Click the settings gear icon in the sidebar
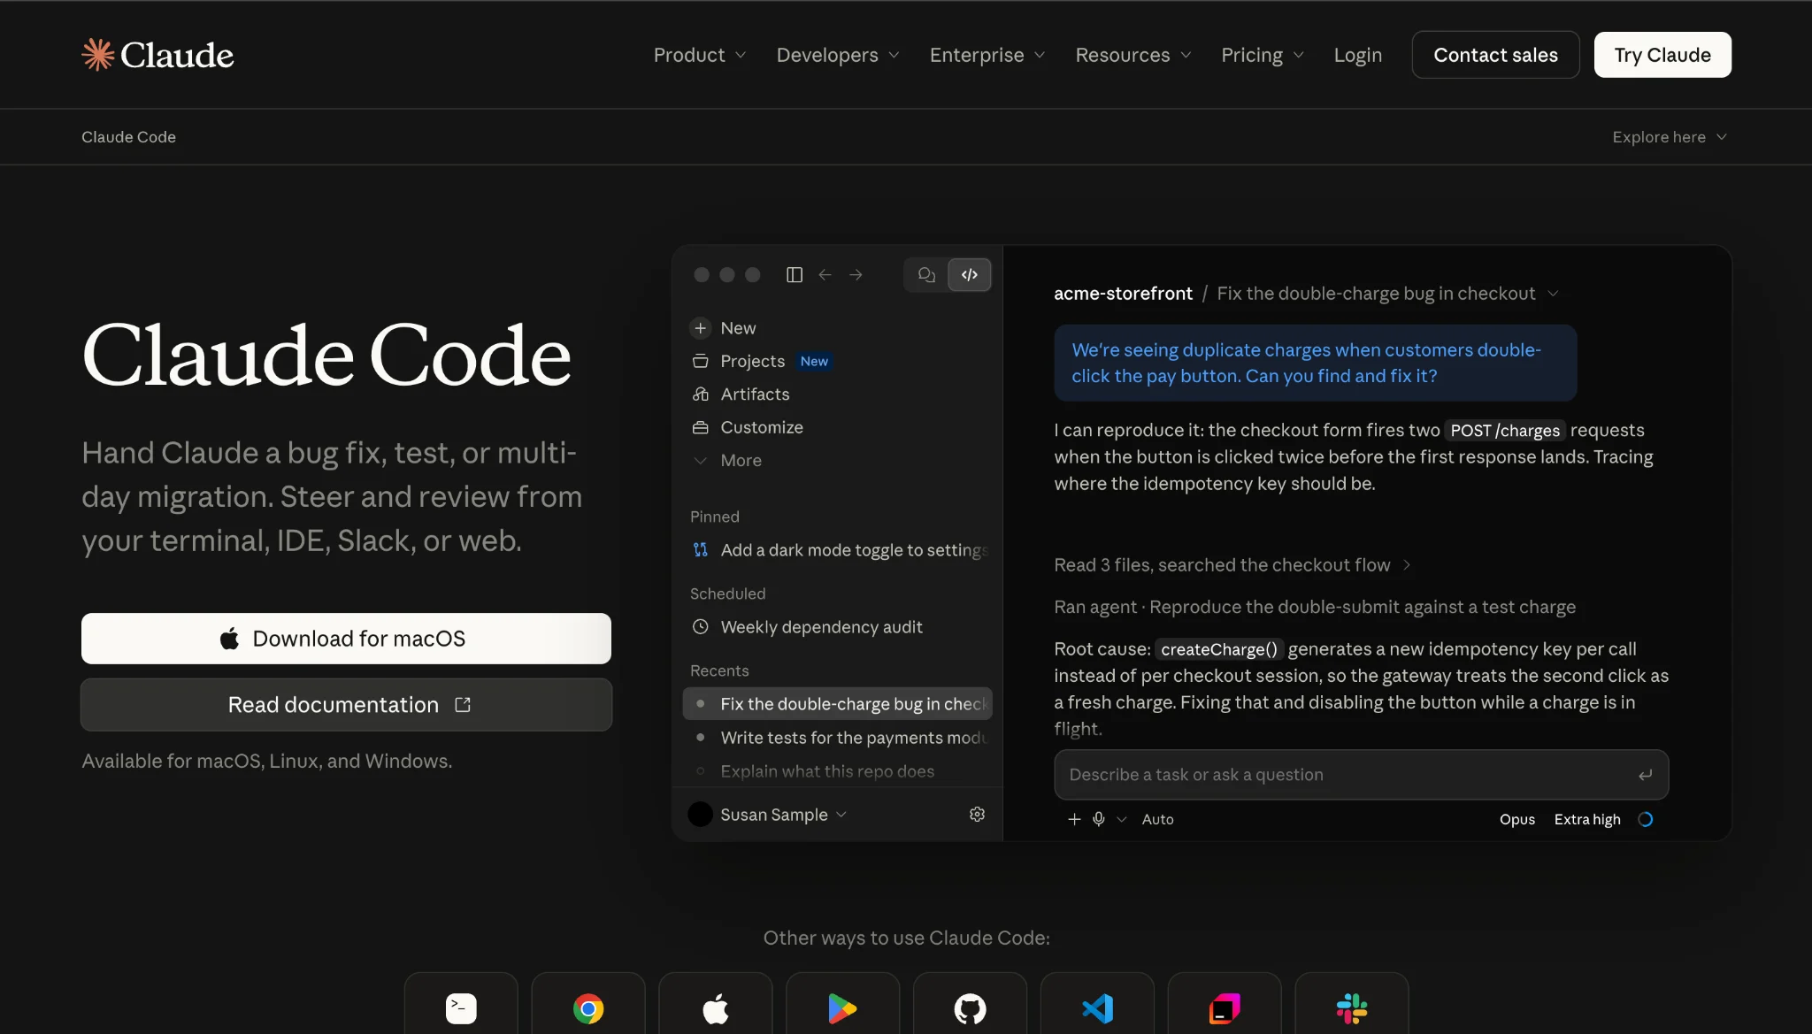 click(977, 815)
